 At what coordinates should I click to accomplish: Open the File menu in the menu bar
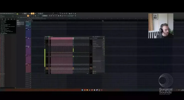point(1,13)
